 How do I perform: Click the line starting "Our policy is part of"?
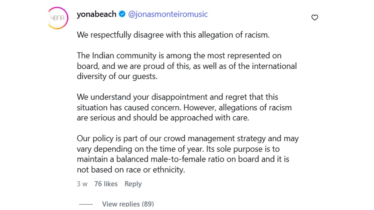(x=188, y=138)
